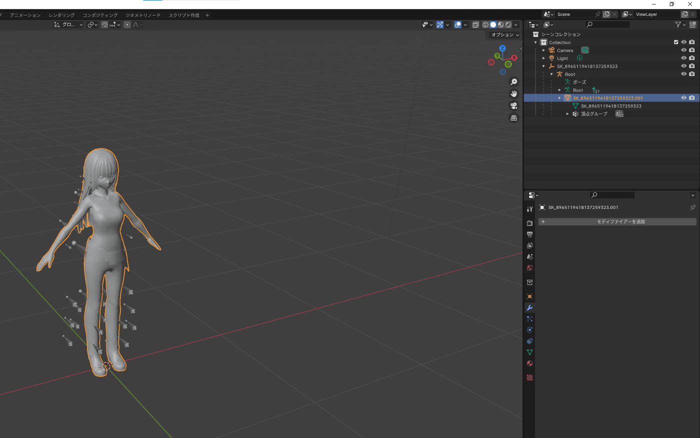Open the Scene properties tab
The height and width of the screenshot is (438, 700).
[x=529, y=256]
